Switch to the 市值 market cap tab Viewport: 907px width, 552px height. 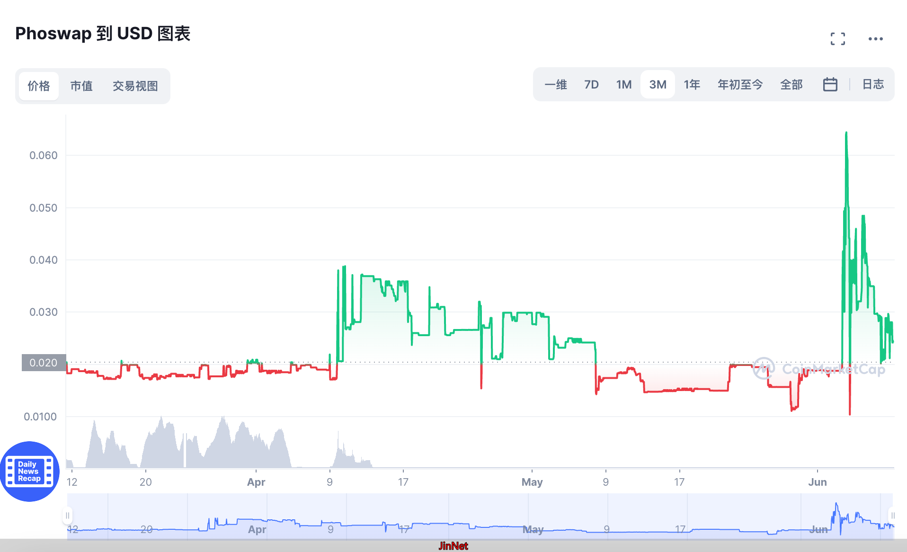tap(81, 86)
